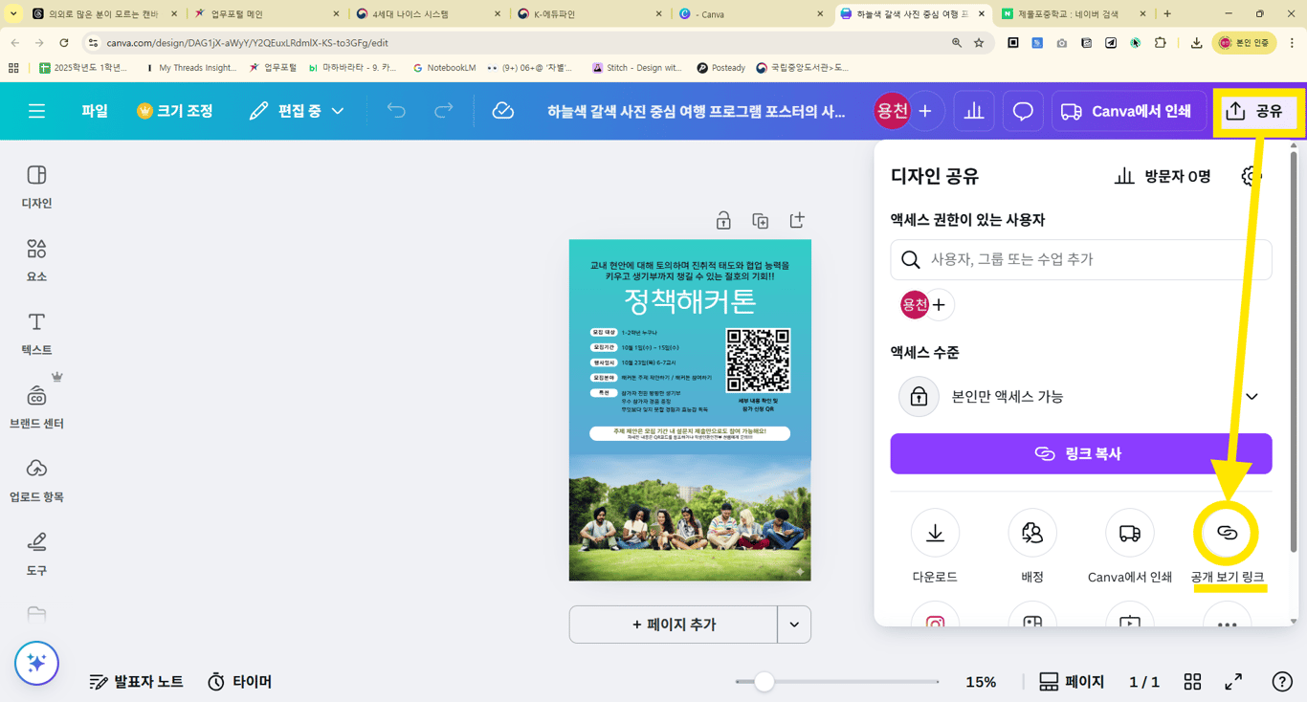
Task: Choose 배정 in the share panel
Action: 1032,546
